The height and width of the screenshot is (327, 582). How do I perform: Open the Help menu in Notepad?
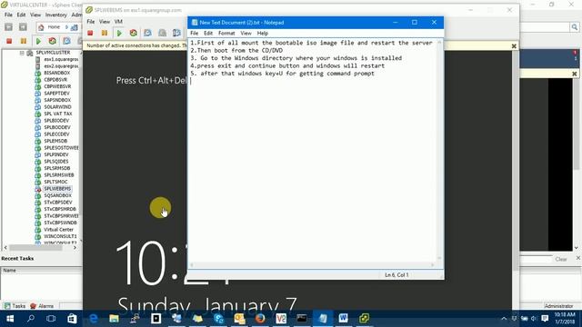click(263, 33)
